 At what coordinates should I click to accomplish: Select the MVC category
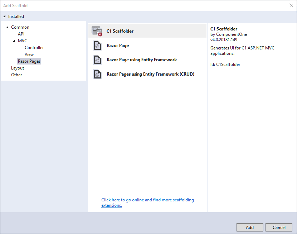point(22,41)
